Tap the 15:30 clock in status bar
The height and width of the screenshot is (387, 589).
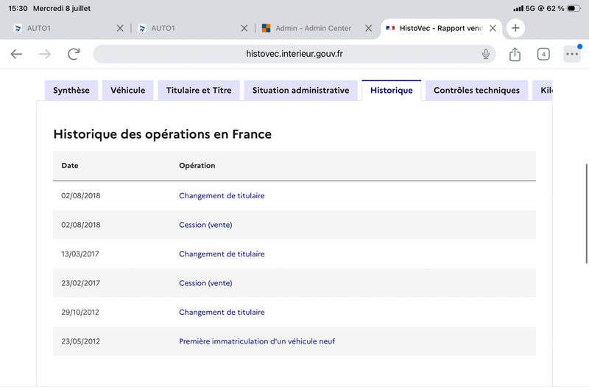[18, 8]
